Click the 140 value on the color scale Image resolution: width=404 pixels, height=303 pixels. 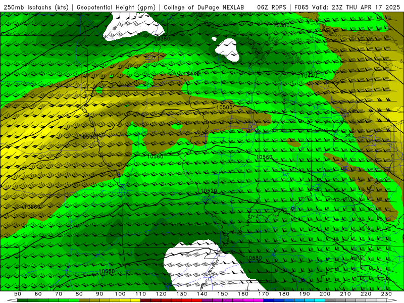203,294
